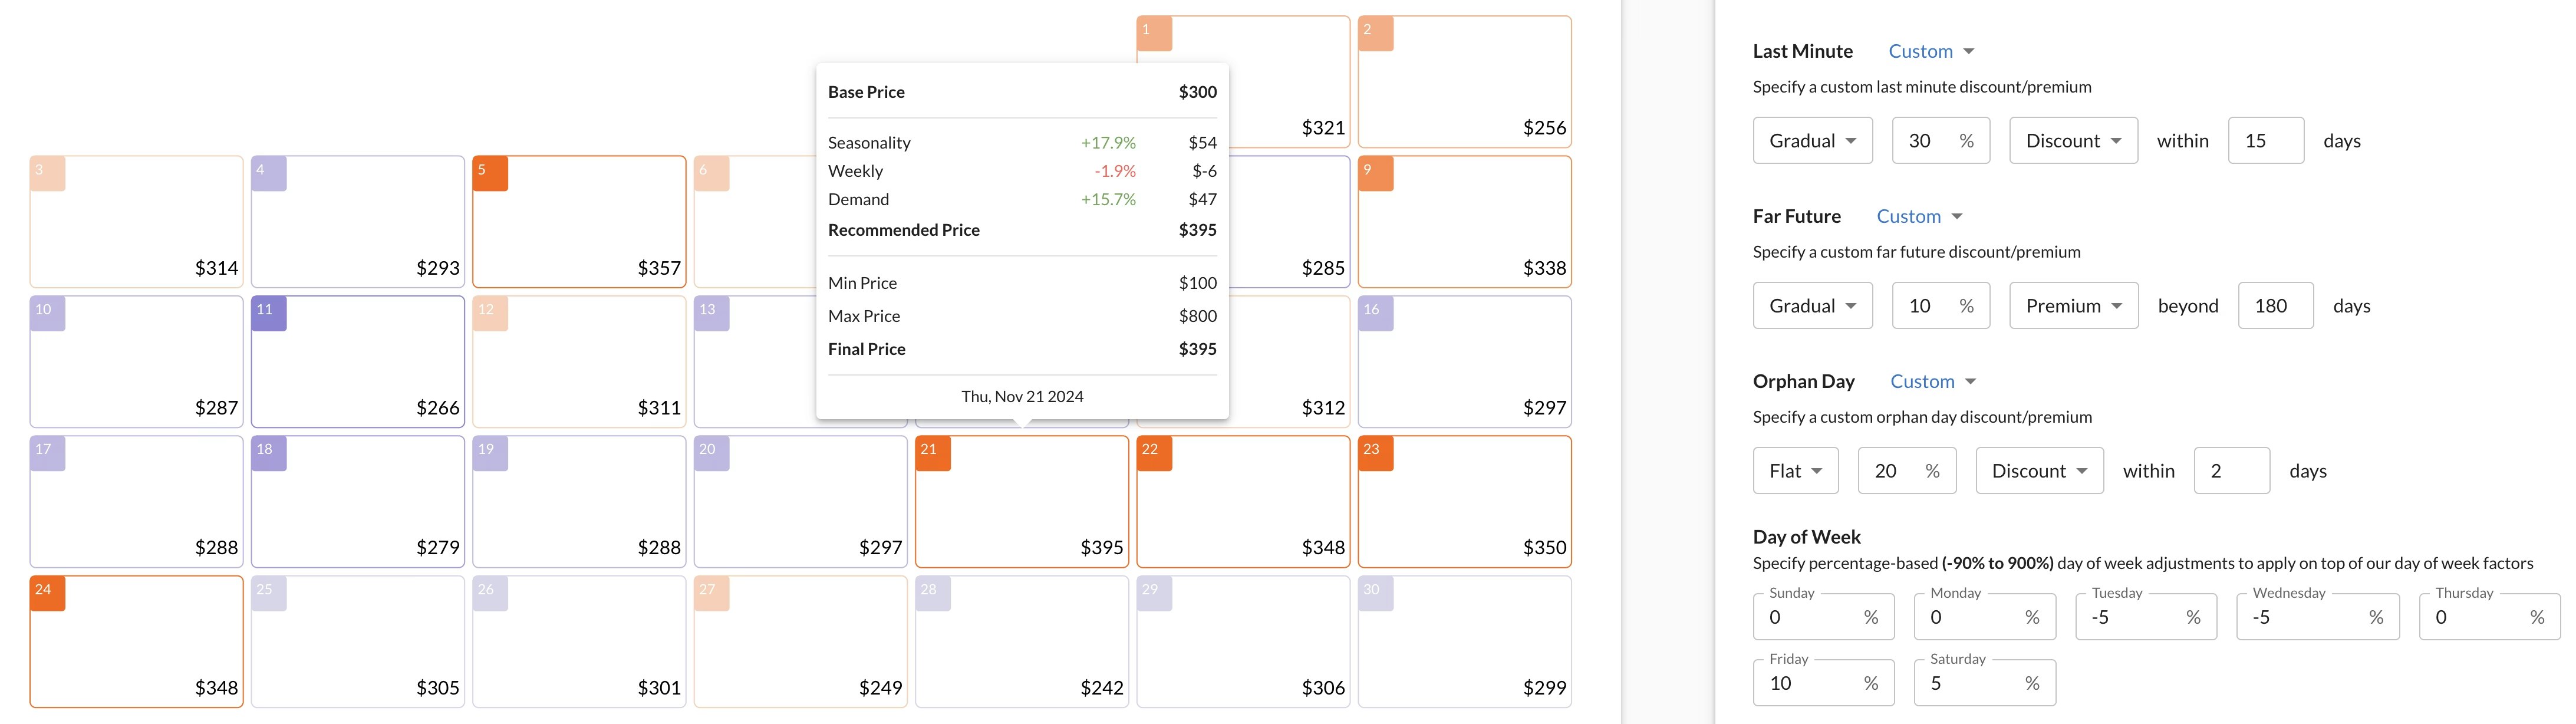Click the Far Future beyond 180 days field
The height and width of the screenshot is (724, 2576).
2274,306
